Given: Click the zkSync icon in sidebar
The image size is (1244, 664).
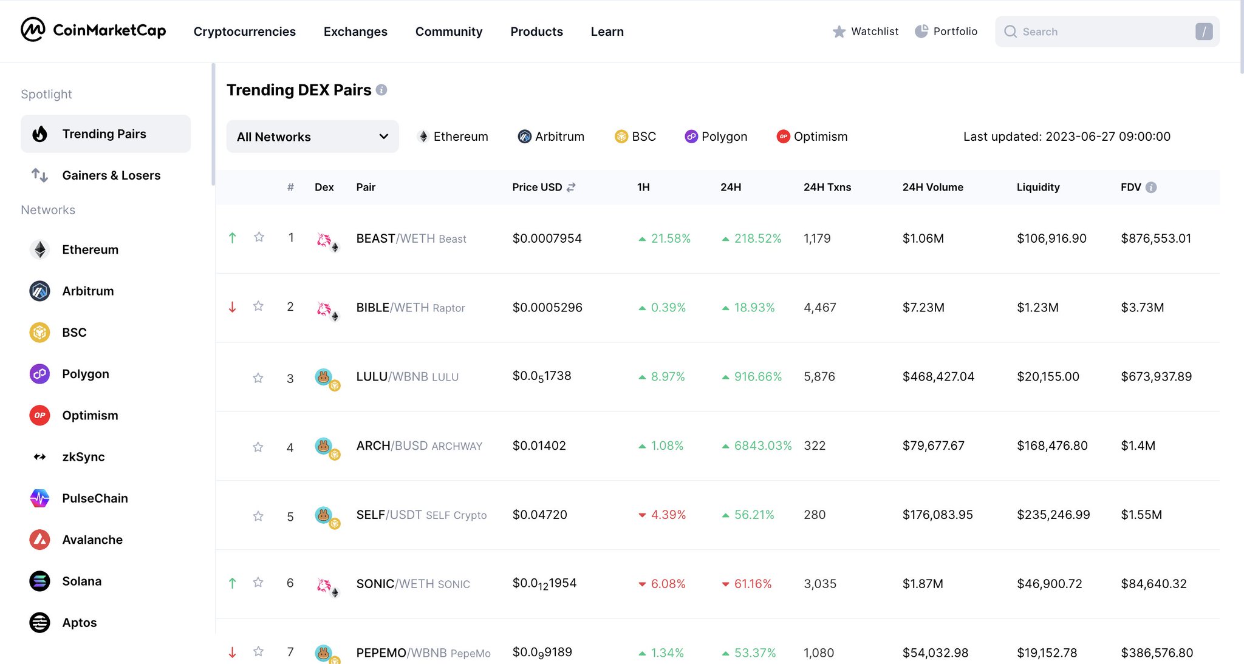Looking at the screenshot, I should 40,456.
